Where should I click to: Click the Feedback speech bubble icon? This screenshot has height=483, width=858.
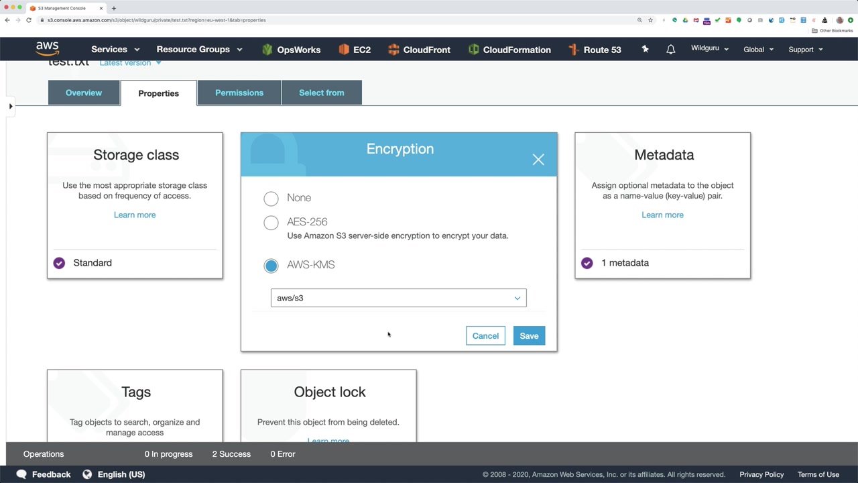(x=21, y=474)
